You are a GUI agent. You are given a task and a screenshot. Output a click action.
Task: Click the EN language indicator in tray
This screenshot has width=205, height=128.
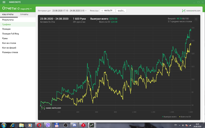pos(176,125)
